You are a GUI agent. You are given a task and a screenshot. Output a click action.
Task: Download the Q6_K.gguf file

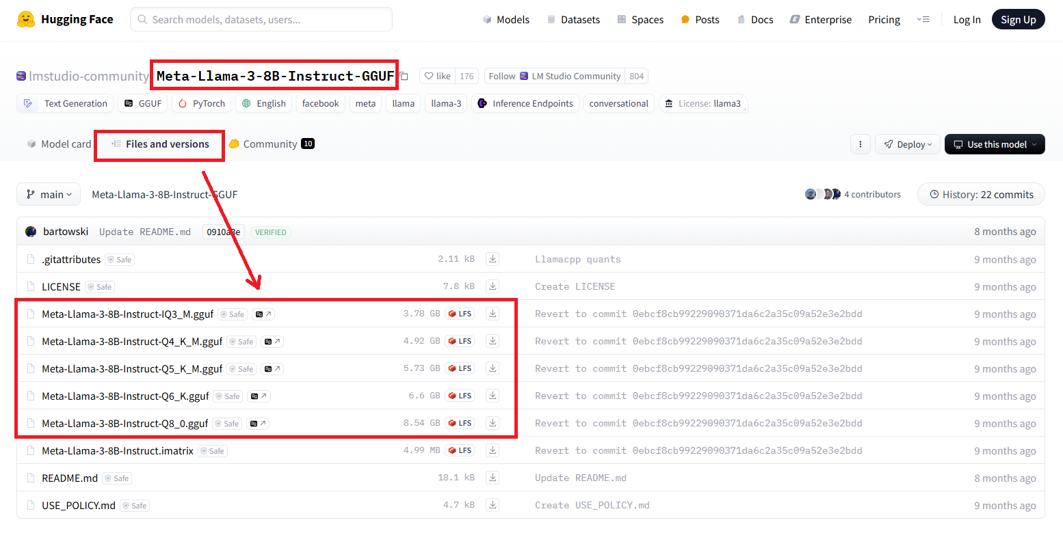click(493, 396)
